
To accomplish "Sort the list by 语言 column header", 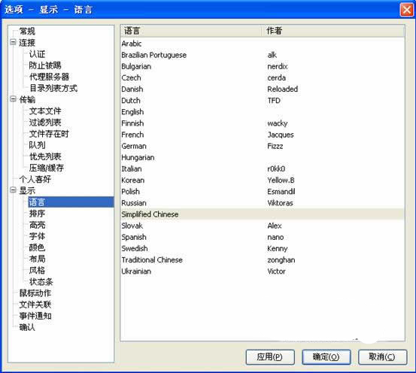I will tap(191, 31).
